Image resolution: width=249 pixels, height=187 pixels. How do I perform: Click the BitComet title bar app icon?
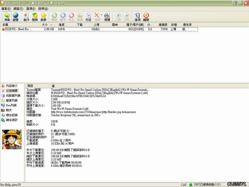(x=2, y=3)
